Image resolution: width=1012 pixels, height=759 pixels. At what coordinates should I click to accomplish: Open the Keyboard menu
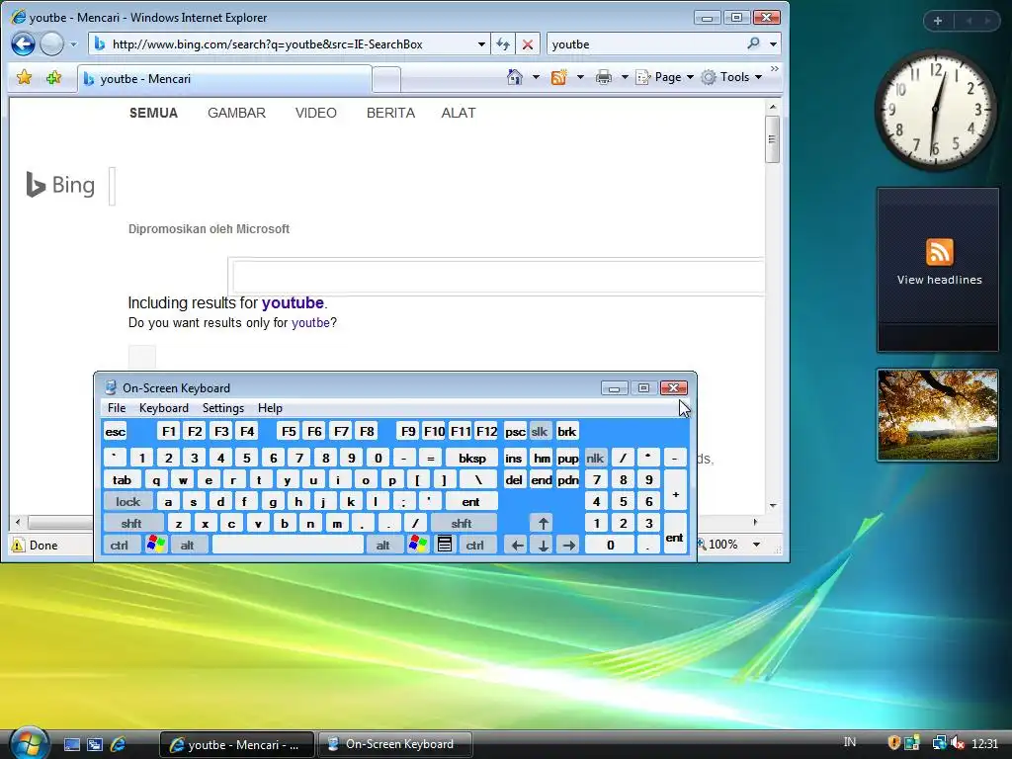(x=164, y=408)
